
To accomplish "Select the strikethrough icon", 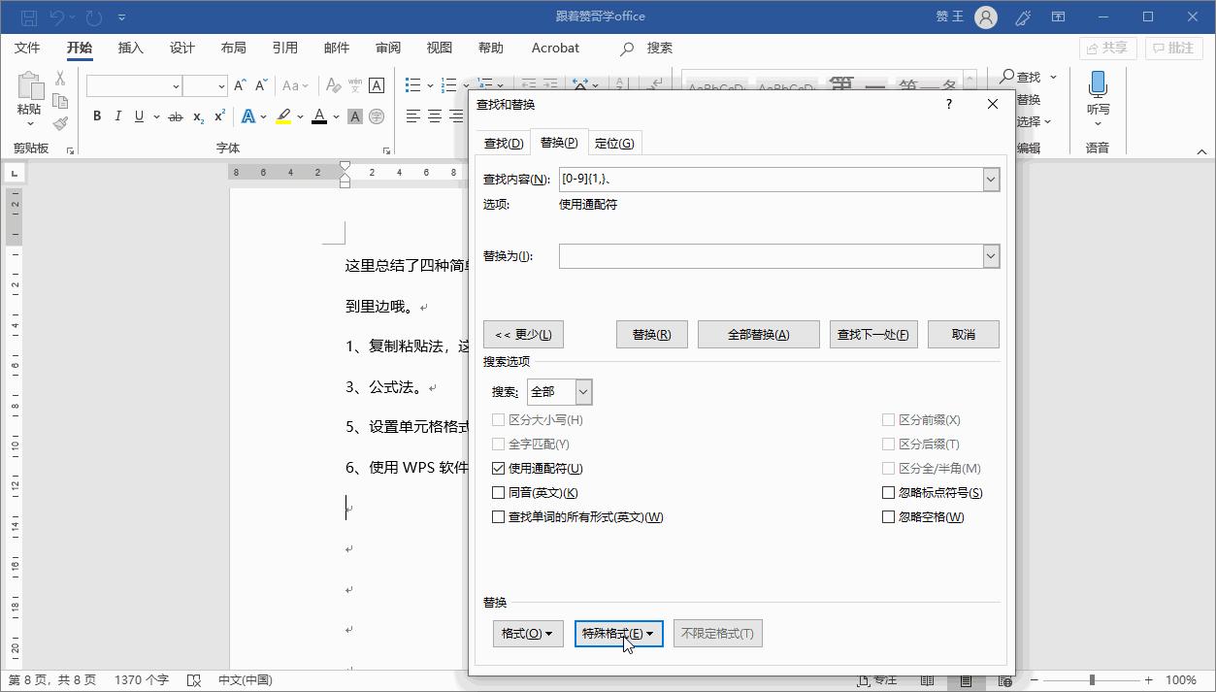I will (x=175, y=116).
